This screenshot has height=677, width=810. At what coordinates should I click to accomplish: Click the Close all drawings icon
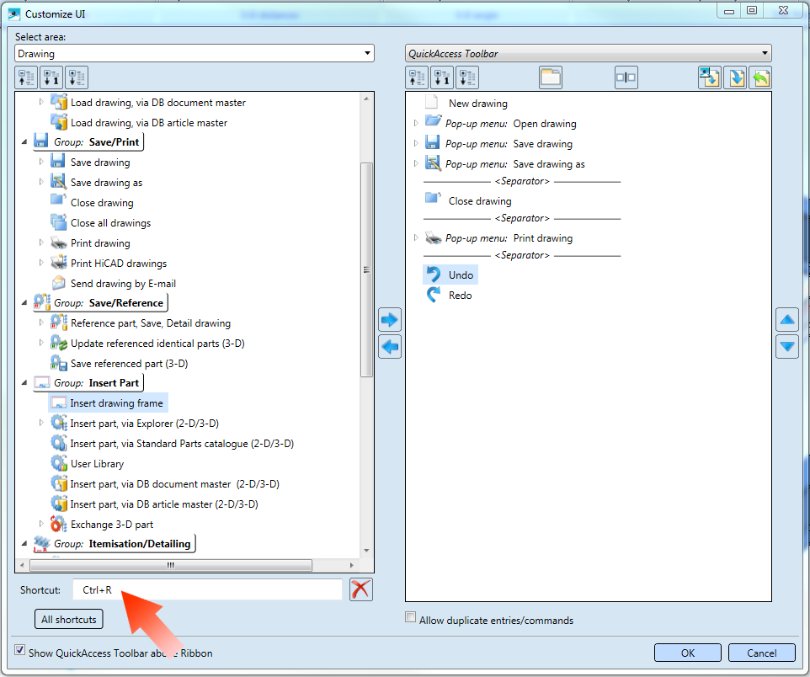pos(58,223)
